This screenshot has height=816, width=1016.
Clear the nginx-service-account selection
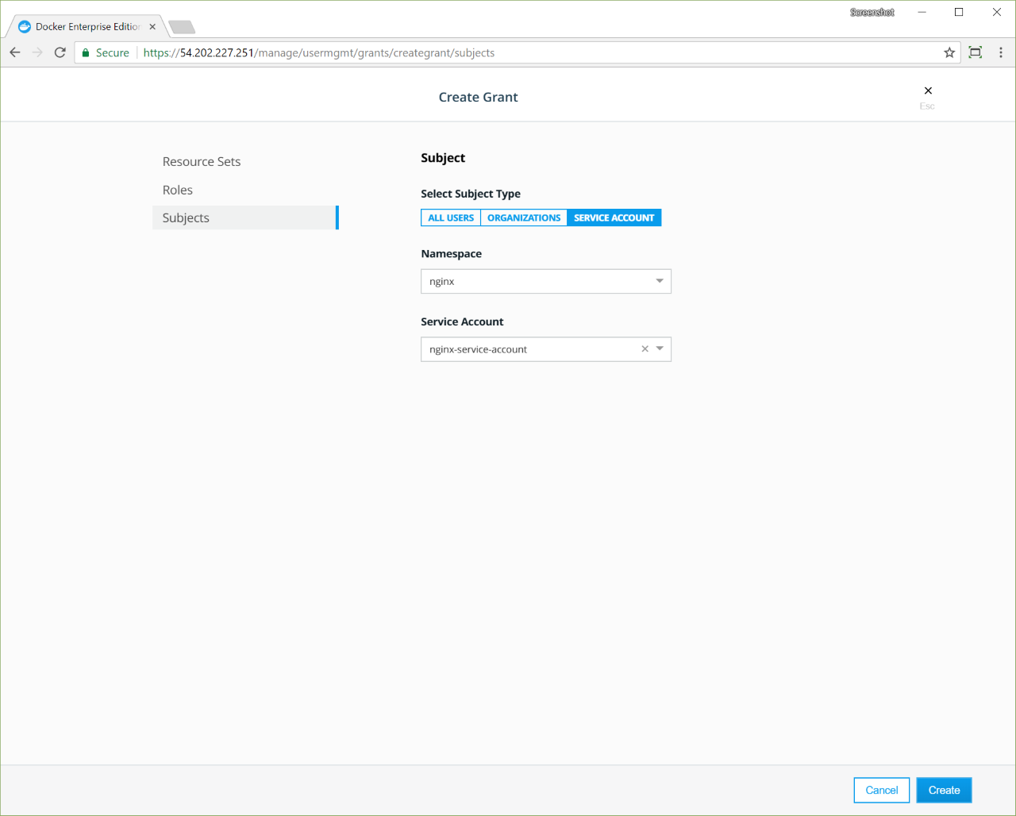tap(645, 349)
